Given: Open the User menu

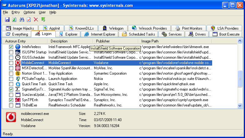Looking at the screenshot, I should [42, 12].
